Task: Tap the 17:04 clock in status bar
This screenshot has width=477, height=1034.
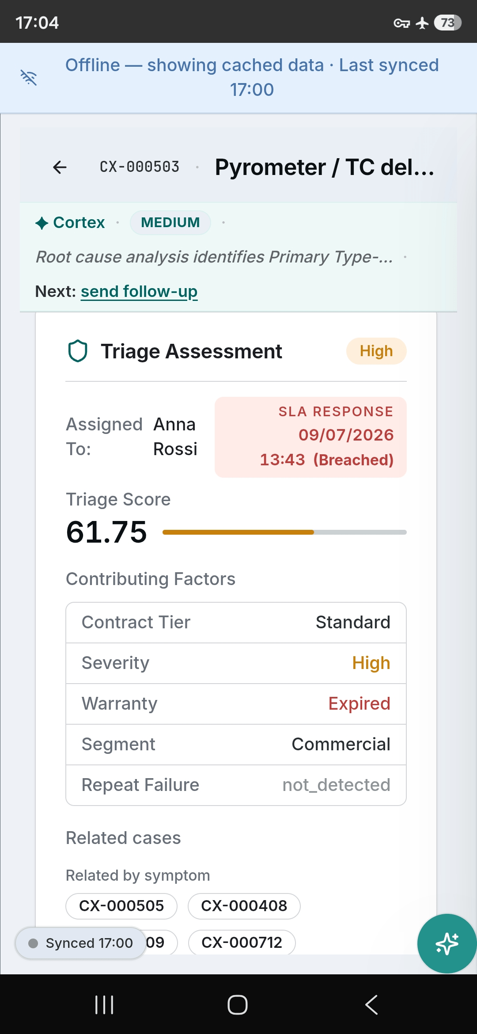Action: point(37,23)
